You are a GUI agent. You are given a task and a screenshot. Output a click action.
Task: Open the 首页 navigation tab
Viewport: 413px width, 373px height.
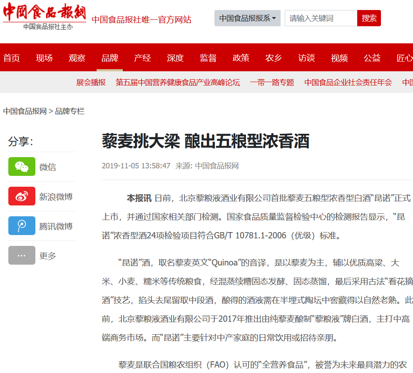point(11,58)
